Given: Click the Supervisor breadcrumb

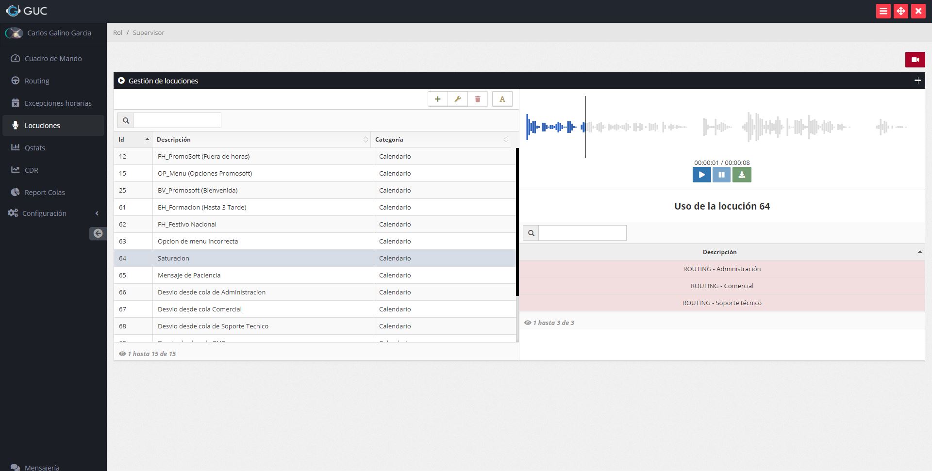Looking at the screenshot, I should pos(149,32).
